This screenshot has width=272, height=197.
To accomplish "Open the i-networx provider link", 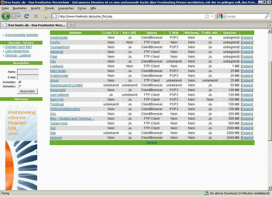I will [x=57, y=66].
